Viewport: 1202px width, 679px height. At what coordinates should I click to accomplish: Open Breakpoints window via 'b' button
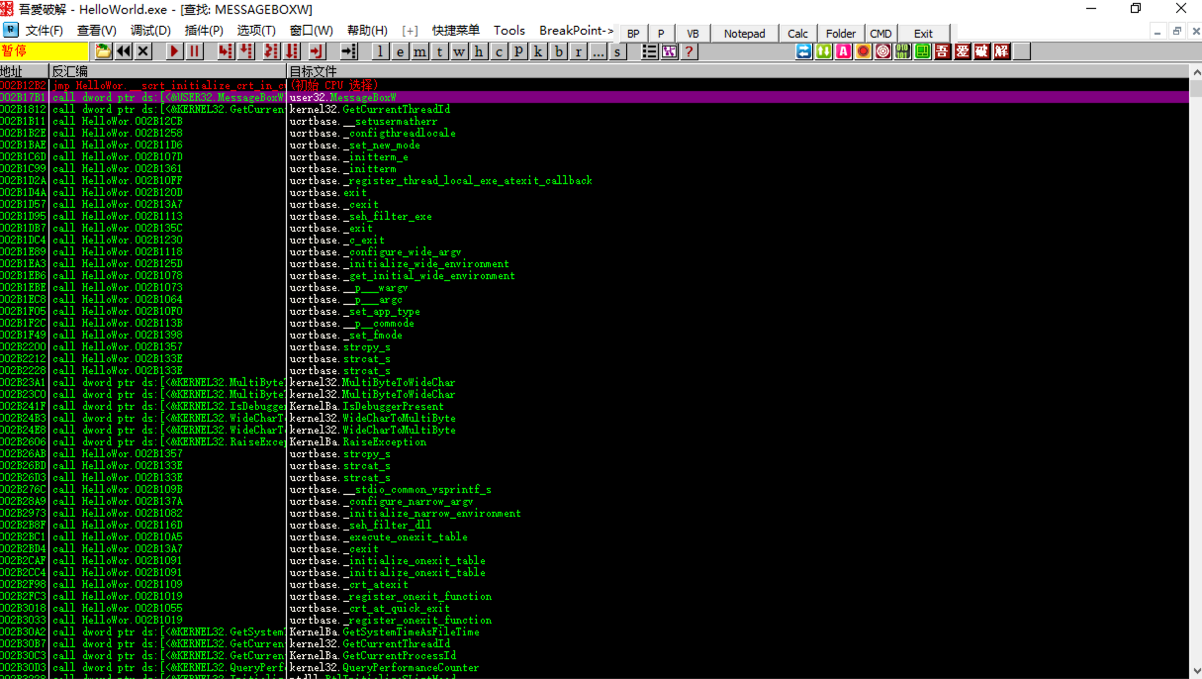pyautogui.click(x=558, y=51)
